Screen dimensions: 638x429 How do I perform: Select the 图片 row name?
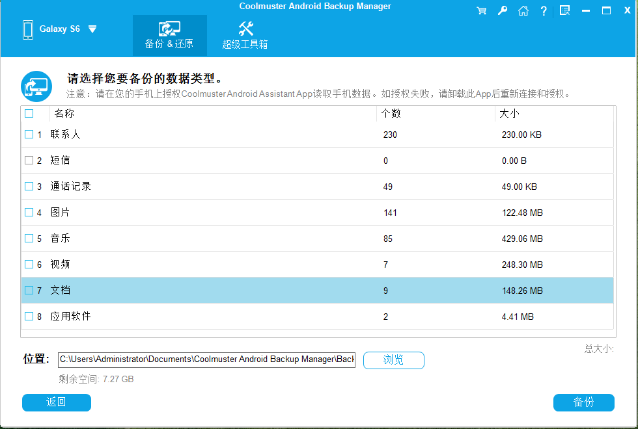click(x=60, y=213)
